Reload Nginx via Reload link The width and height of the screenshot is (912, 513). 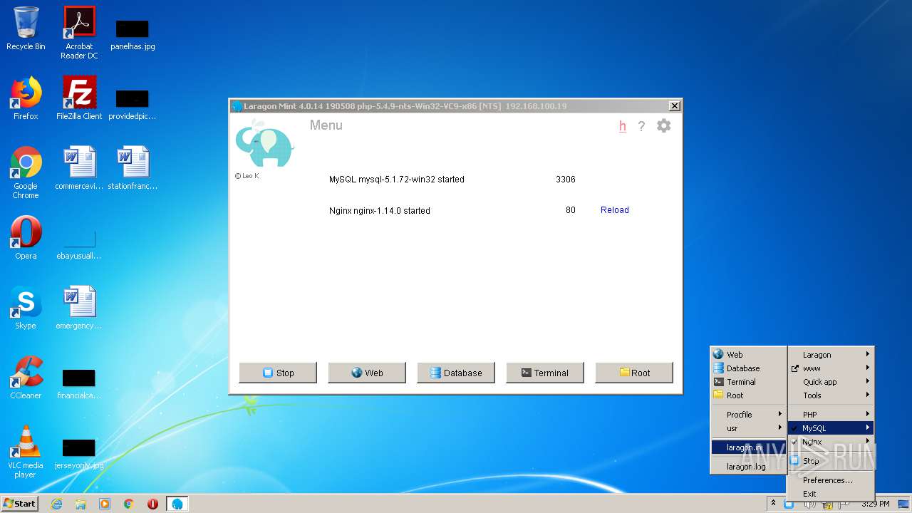[x=614, y=210]
